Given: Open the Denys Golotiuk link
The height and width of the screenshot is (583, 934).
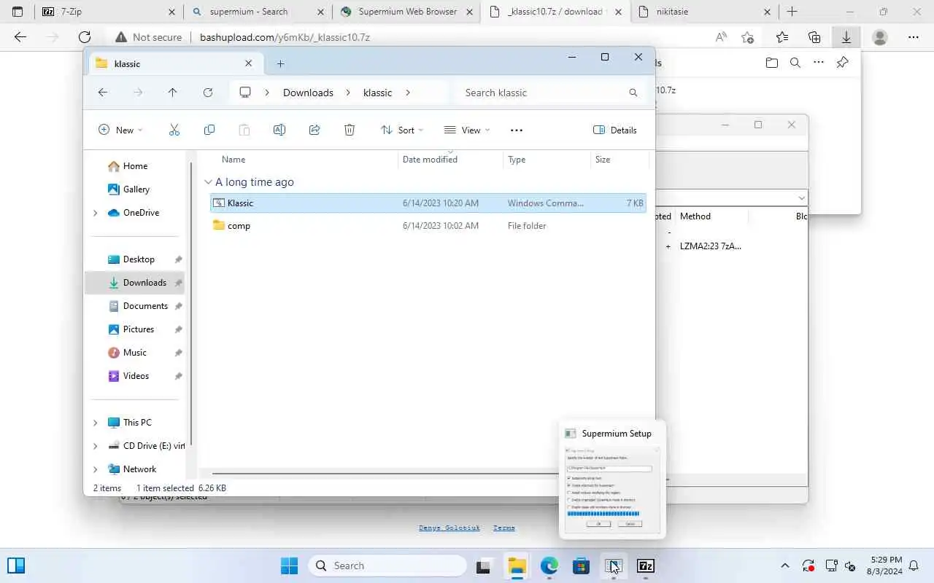Looking at the screenshot, I should [x=449, y=528].
